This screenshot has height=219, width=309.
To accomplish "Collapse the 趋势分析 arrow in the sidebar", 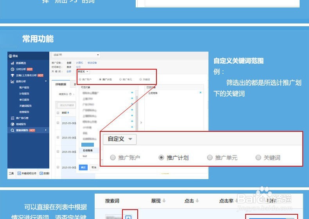I will [x=46, y=81].
